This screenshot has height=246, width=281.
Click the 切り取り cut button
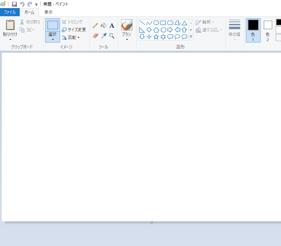coord(30,22)
